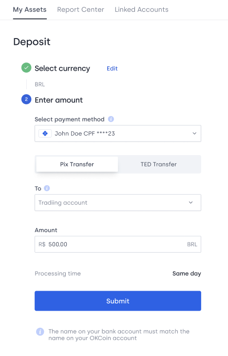Open the Trading account dropdown chevron

click(191, 202)
